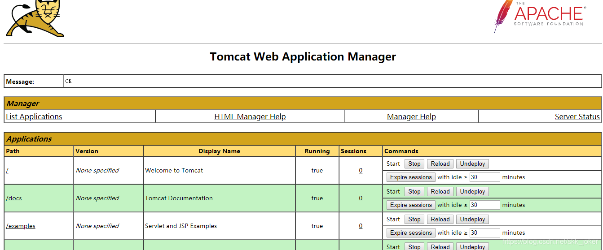Stop the Welcome to Tomcat application
The image size is (603, 250).
(x=414, y=164)
